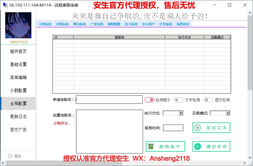Screen dimensions: 253x166
Task: Toggle the 检测提示 switch
Action: (x=149, y=100)
